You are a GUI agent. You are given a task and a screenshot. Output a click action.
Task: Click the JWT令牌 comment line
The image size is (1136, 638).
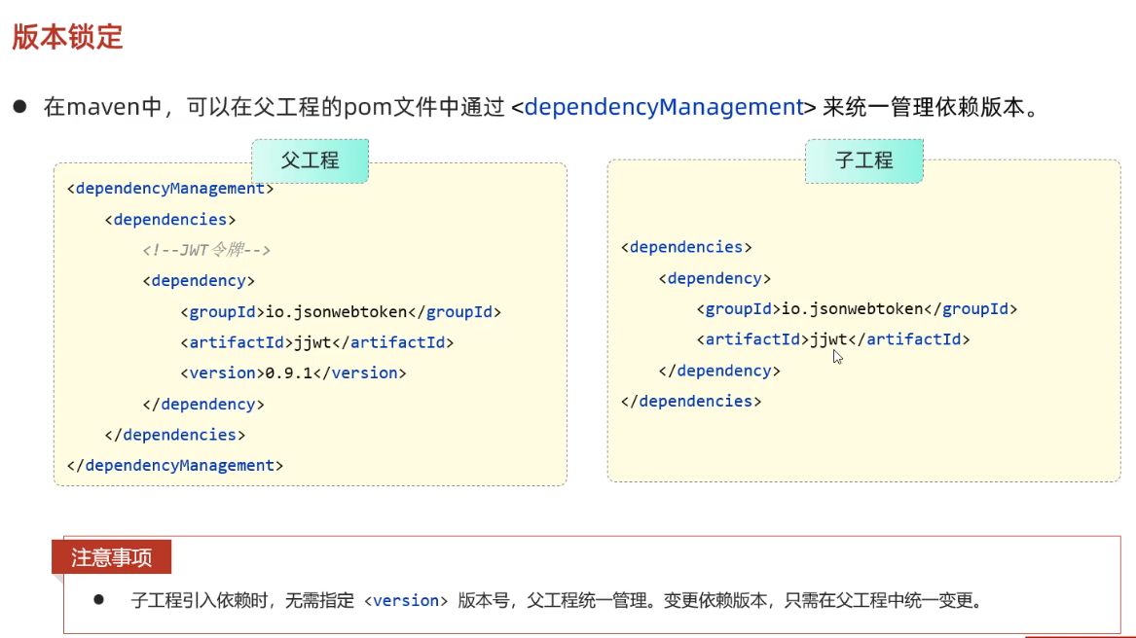[205, 250]
